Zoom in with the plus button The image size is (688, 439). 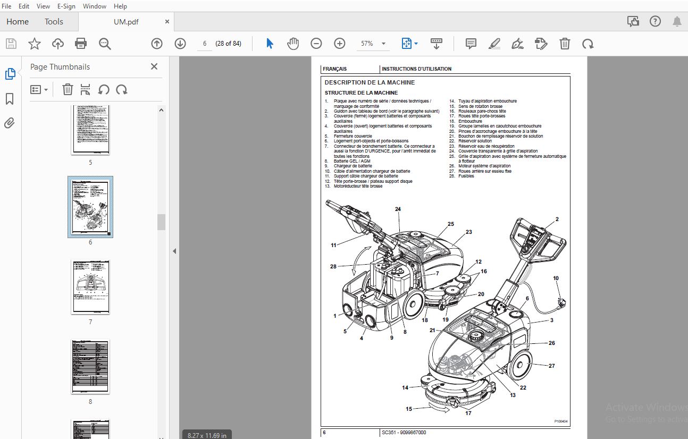[x=340, y=44]
